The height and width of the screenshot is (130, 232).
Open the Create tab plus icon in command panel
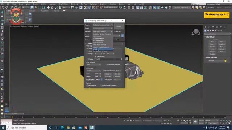(x=206, y=27)
